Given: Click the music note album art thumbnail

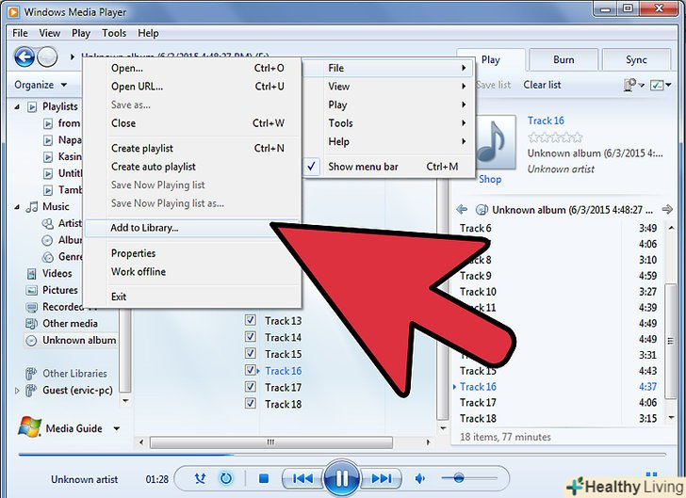Looking at the screenshot, I should click(496, 142).
